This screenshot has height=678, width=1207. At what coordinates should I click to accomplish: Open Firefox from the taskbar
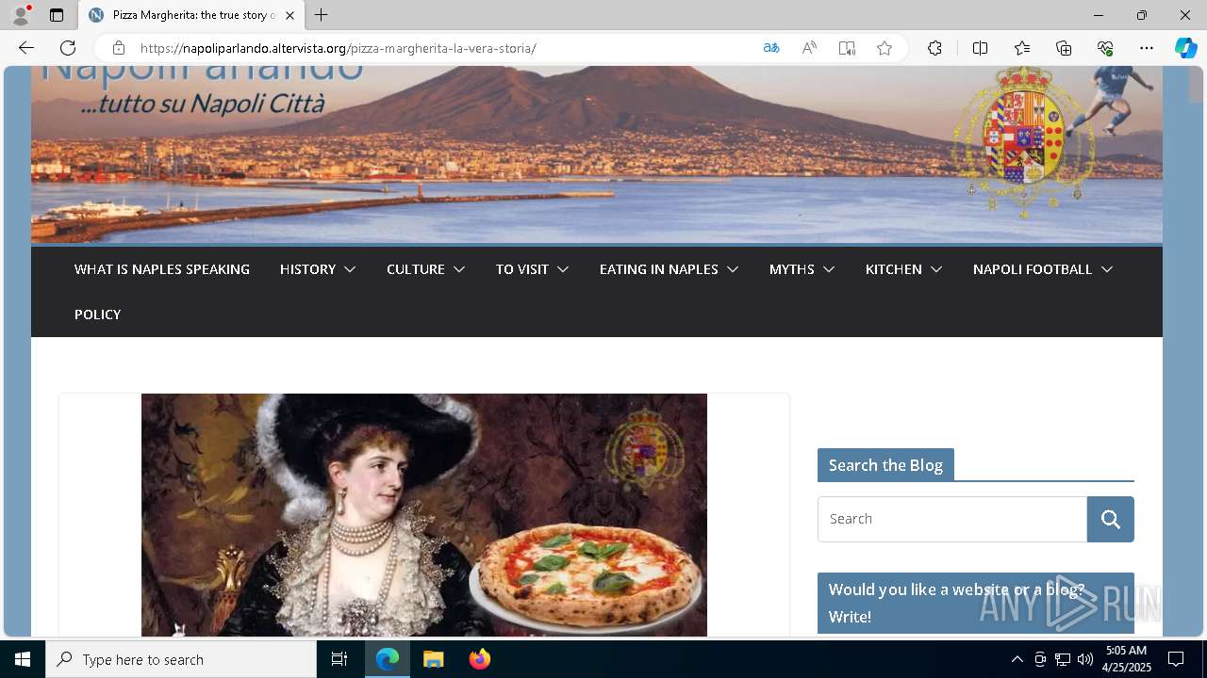(x=480, y=659)
